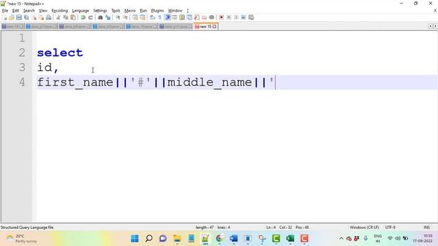Open the File menu
The height and width of the screenshot is (246, 438).
(5, 11)
